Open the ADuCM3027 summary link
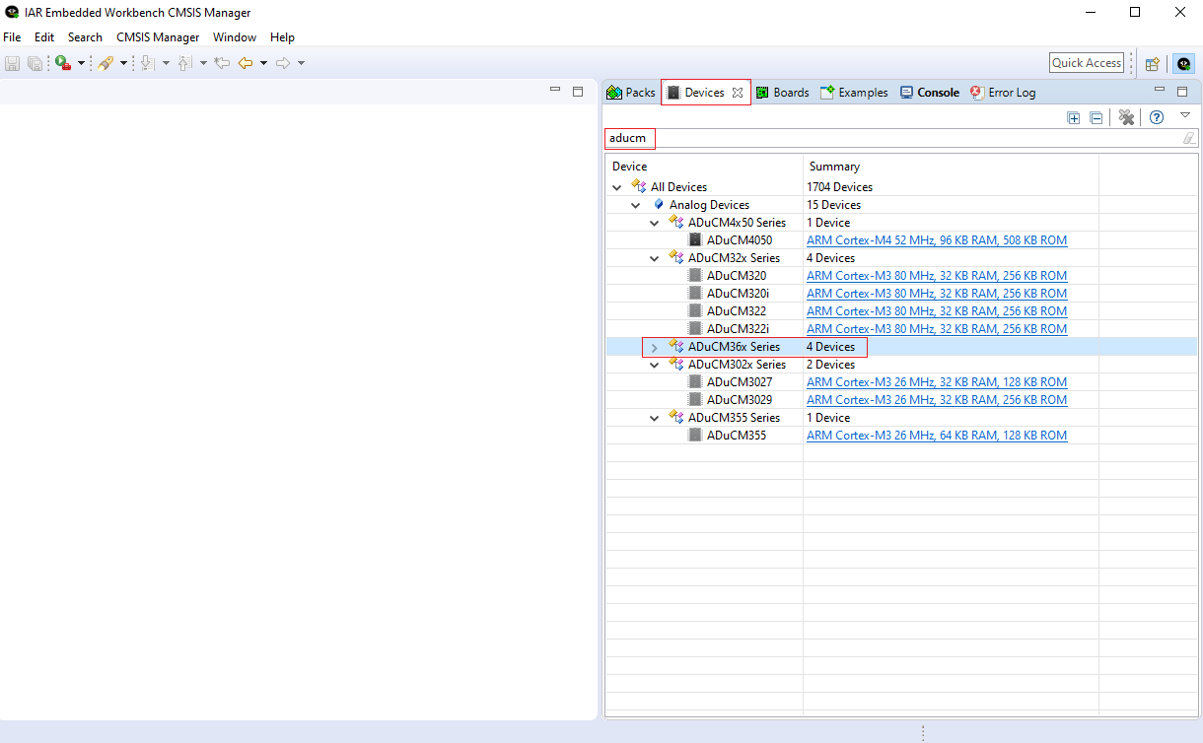 [x=937, y=382]
